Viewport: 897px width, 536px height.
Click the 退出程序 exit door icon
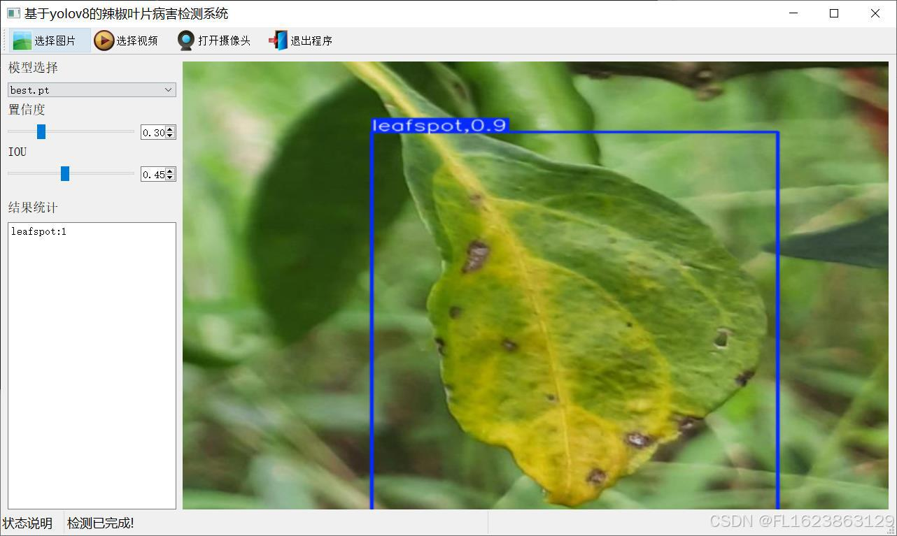278,41
